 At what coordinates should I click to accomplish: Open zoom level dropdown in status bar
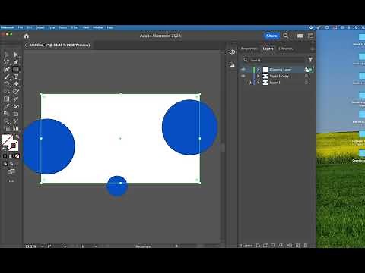43,246
